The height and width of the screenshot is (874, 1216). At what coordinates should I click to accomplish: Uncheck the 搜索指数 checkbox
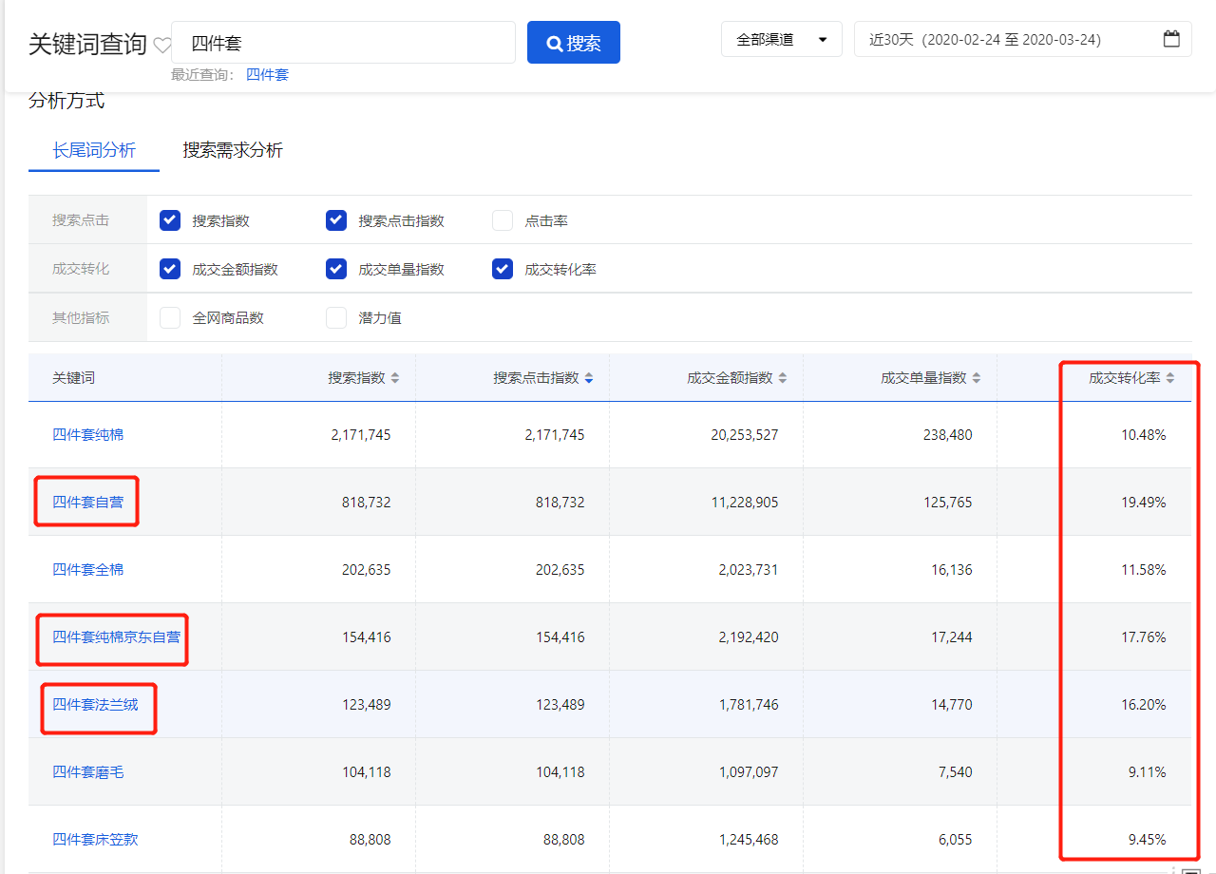click(x=170, y=220)
